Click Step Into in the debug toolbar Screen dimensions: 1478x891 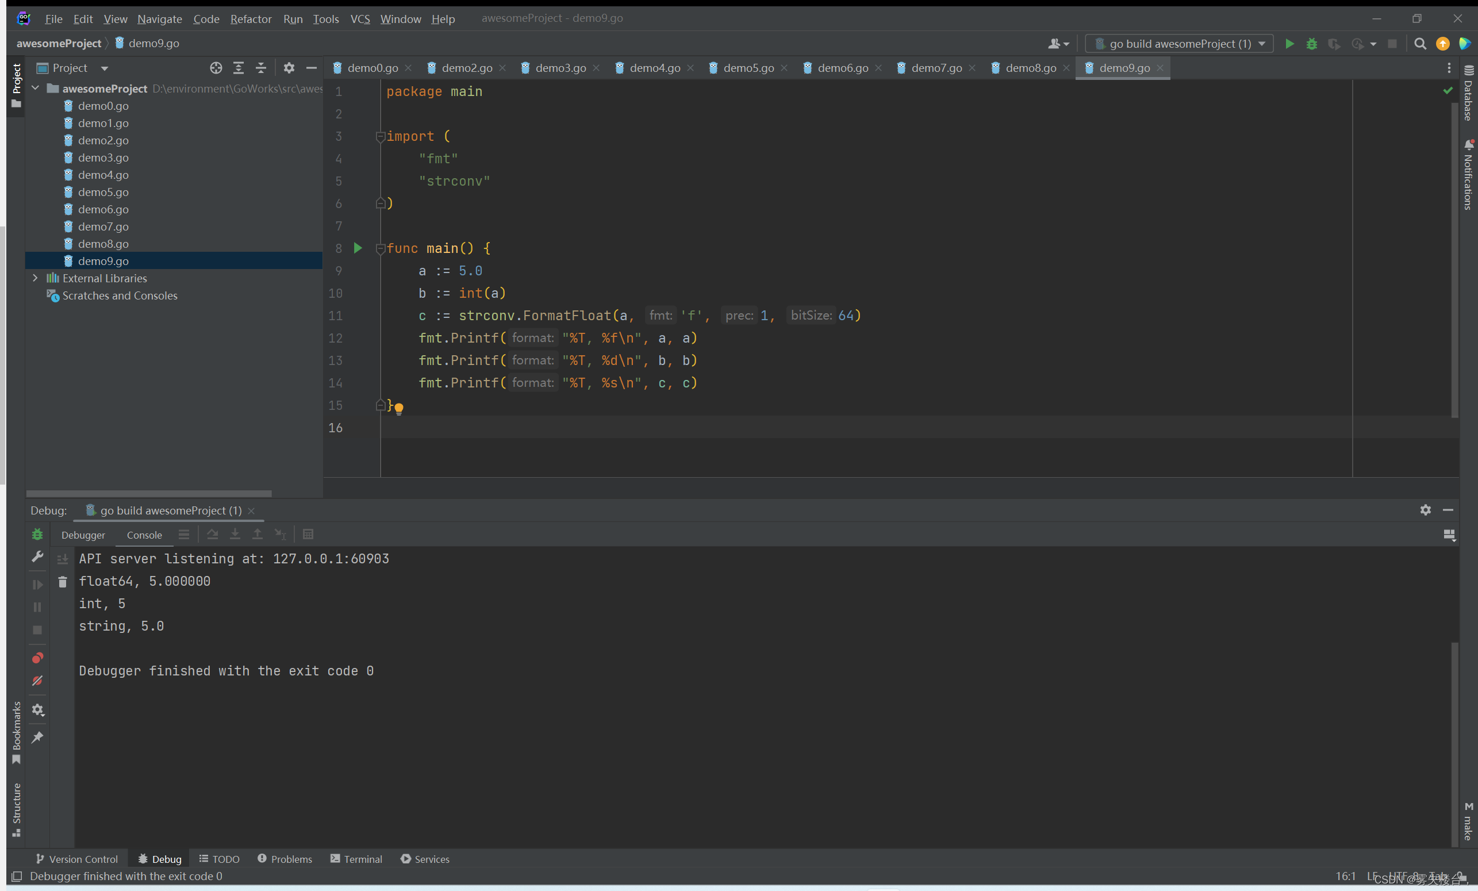(x=235, y=534)
